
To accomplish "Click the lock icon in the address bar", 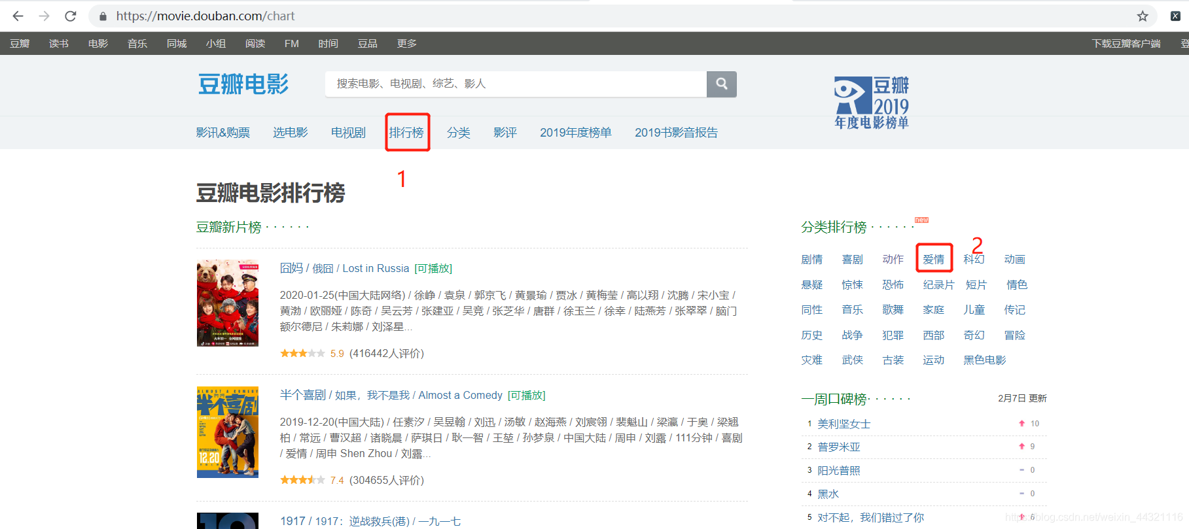I will pos(103,16).
